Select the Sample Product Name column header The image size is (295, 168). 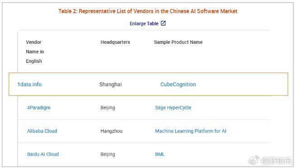pyautogui.click(x=178, y=42)
